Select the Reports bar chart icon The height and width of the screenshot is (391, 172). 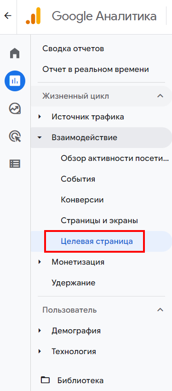click(x=15, y=81)
